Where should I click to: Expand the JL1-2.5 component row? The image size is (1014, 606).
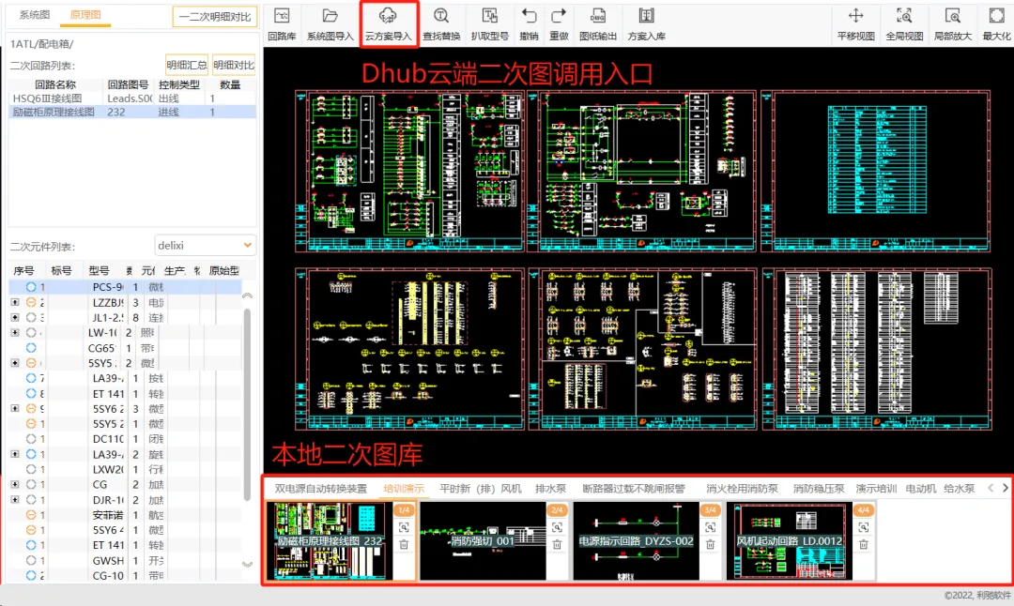point(15,317)
